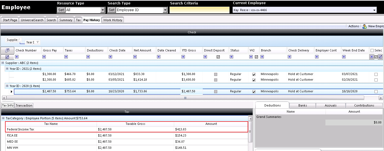Image resolution: width=384 pixels, height=151 pixels.
Task: Click filter operator icon under Taxes
Action: point(66,57)
